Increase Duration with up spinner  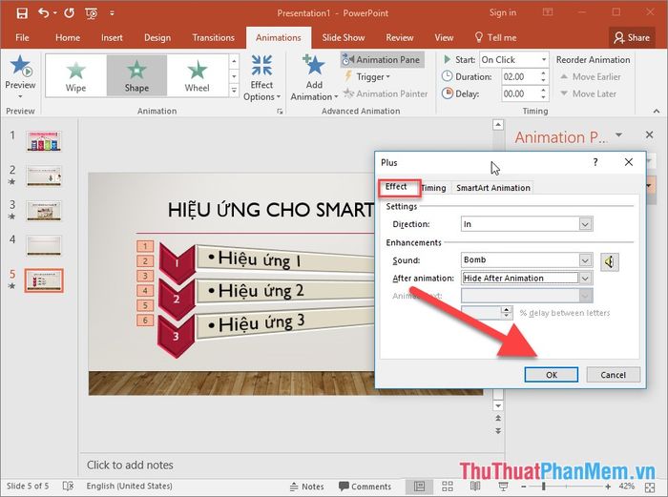(543, 73)
